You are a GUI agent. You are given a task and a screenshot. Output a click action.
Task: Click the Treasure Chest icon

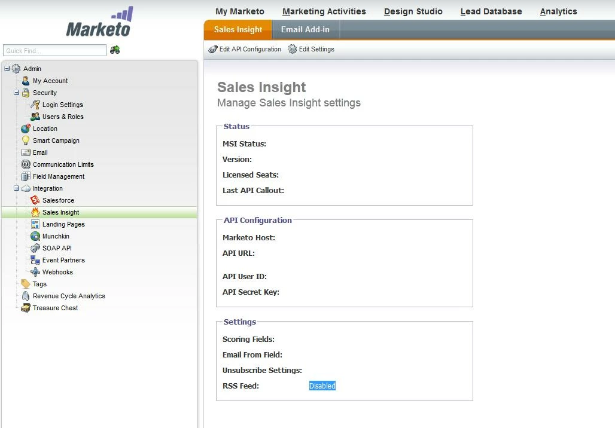[x=26, y=308]
